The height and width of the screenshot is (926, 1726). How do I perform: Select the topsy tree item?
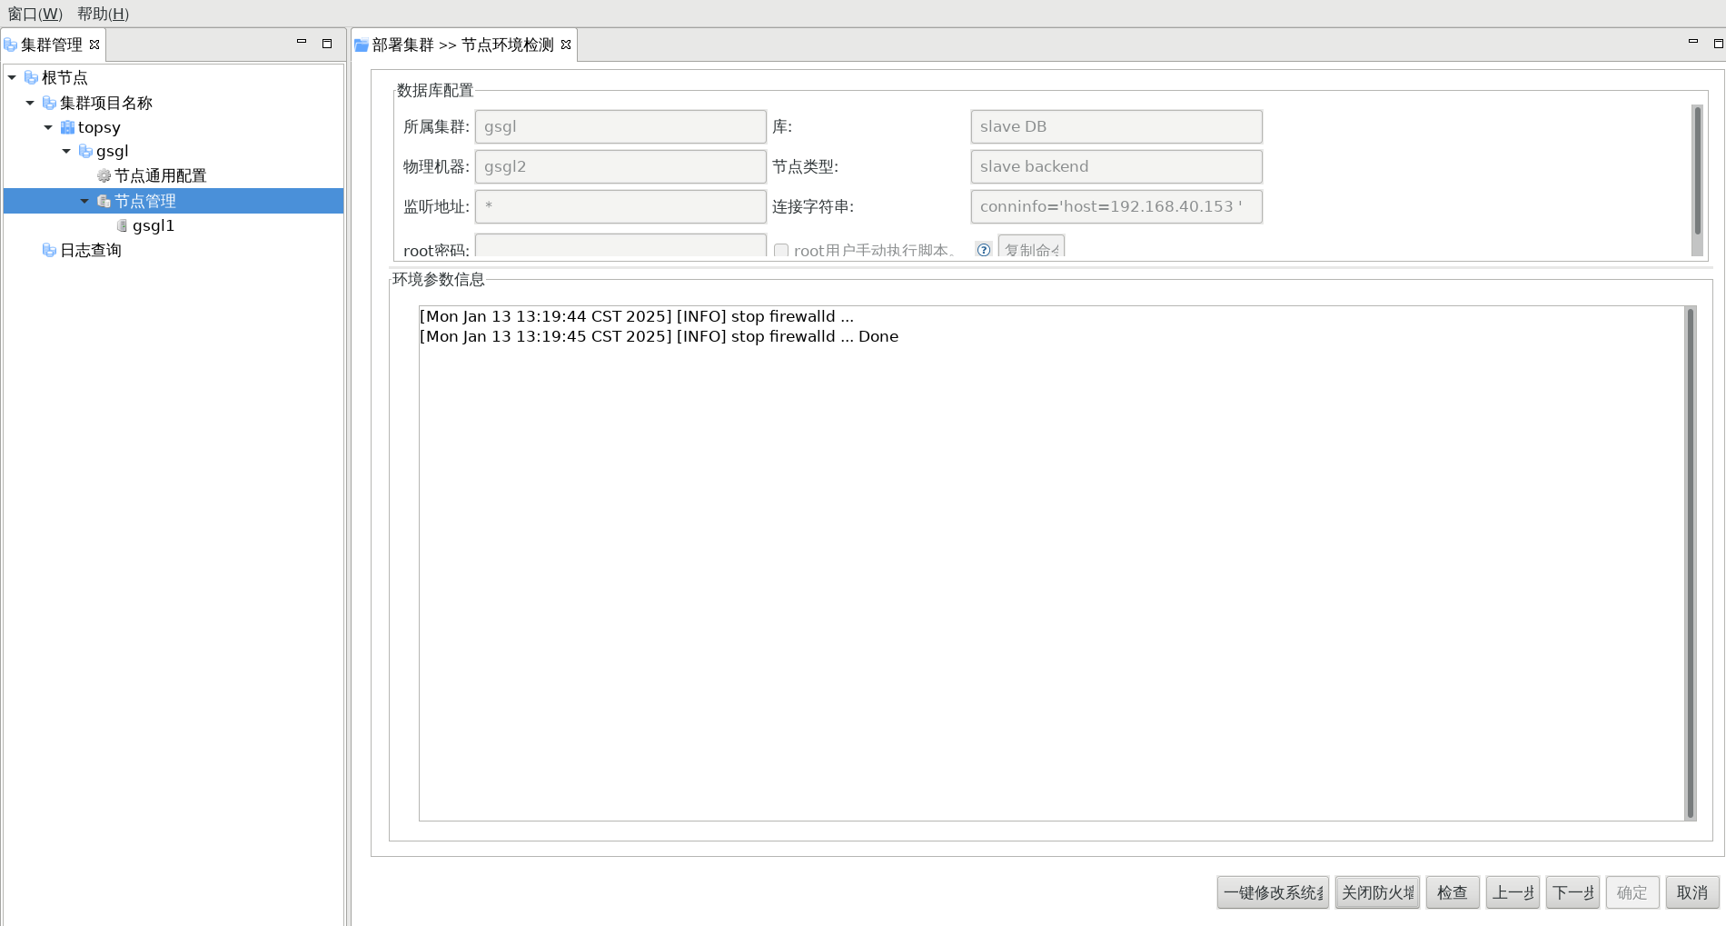click(99, 127)
